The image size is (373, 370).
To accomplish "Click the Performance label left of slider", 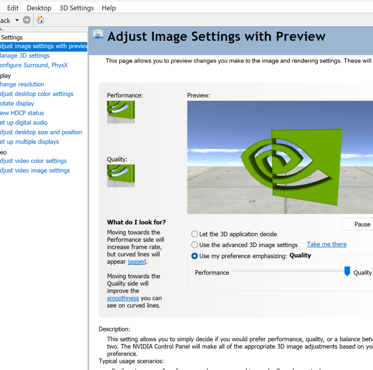I will [x=212, y=273].
